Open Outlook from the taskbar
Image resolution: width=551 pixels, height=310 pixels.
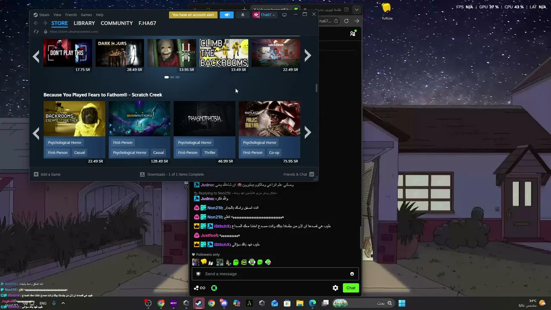[x=275, y=303]
